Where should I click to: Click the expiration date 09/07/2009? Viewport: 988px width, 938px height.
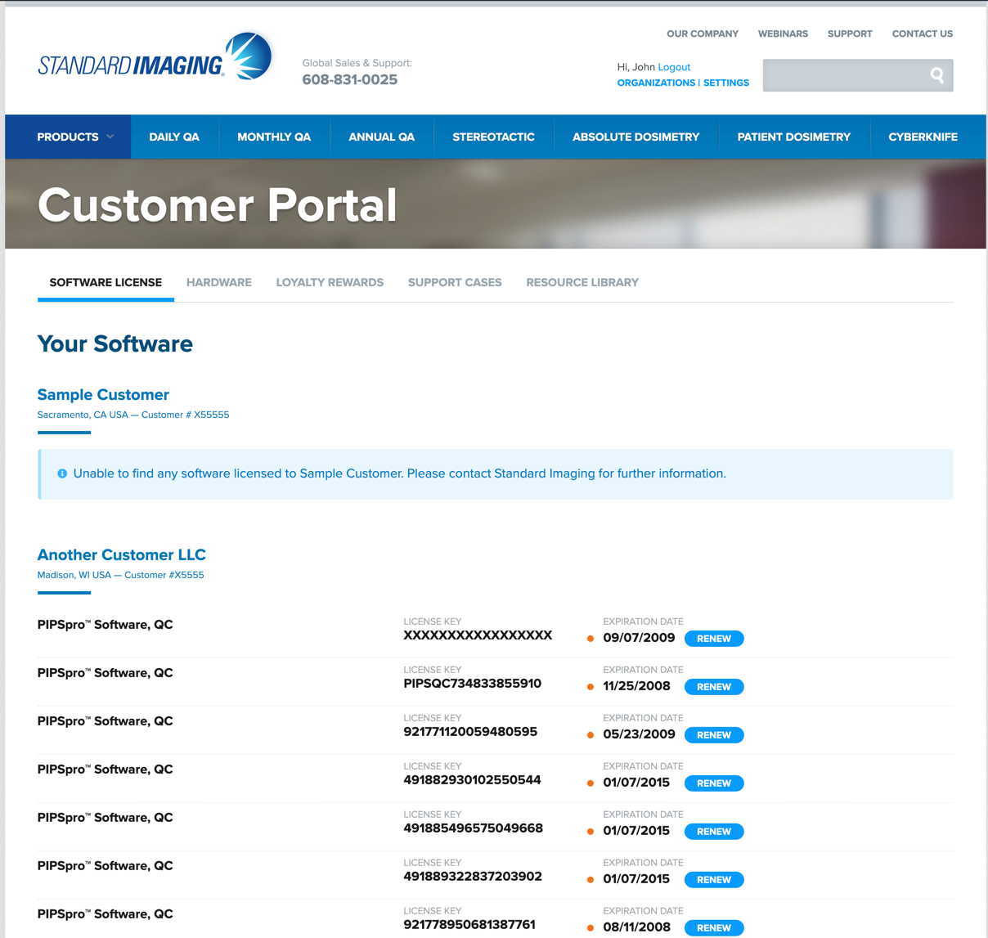pos(639,638)
